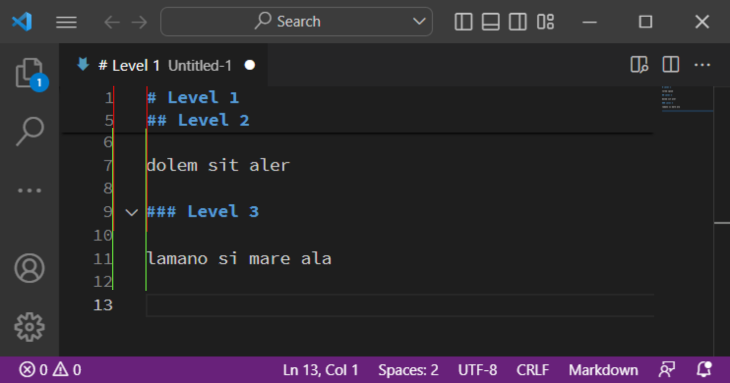This screenshot has height=383, width=730.
Task: Open the Search view in the sidebar
Action: [x=30, y=129]
